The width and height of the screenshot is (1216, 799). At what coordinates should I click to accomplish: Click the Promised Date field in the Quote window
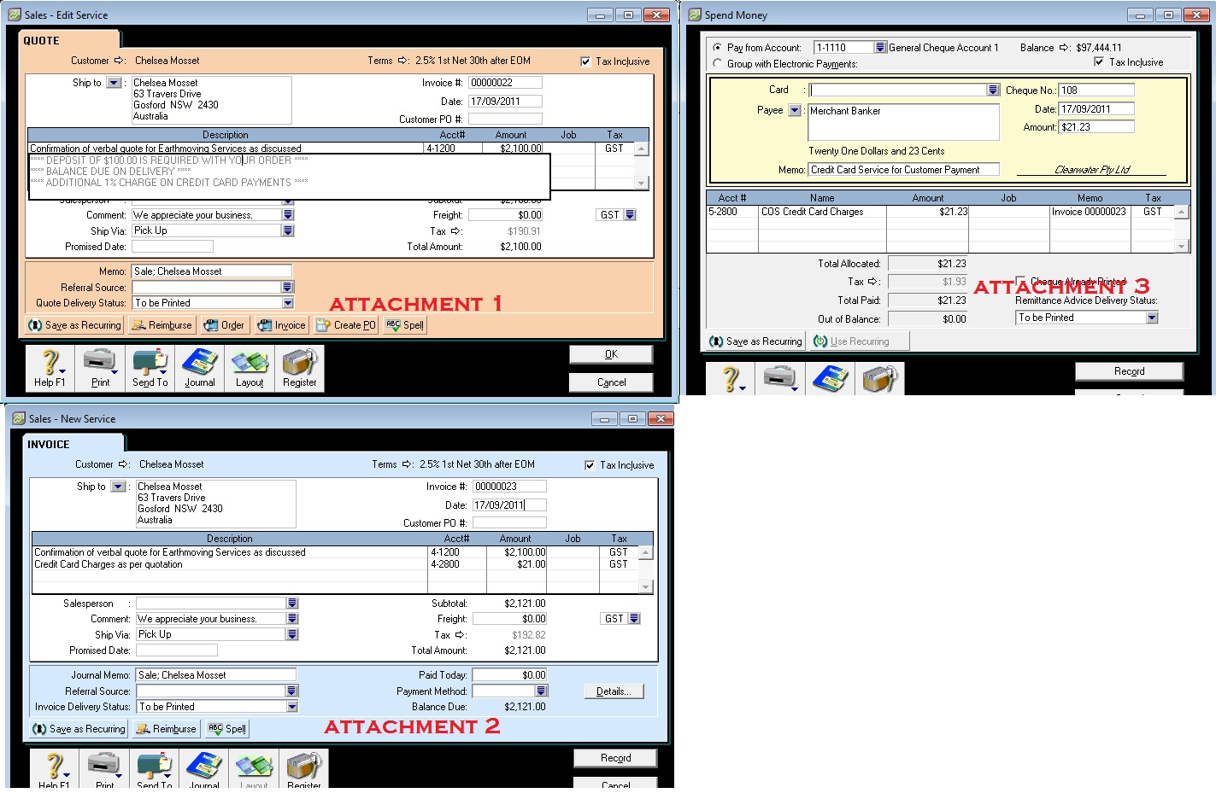coord(172,247)
